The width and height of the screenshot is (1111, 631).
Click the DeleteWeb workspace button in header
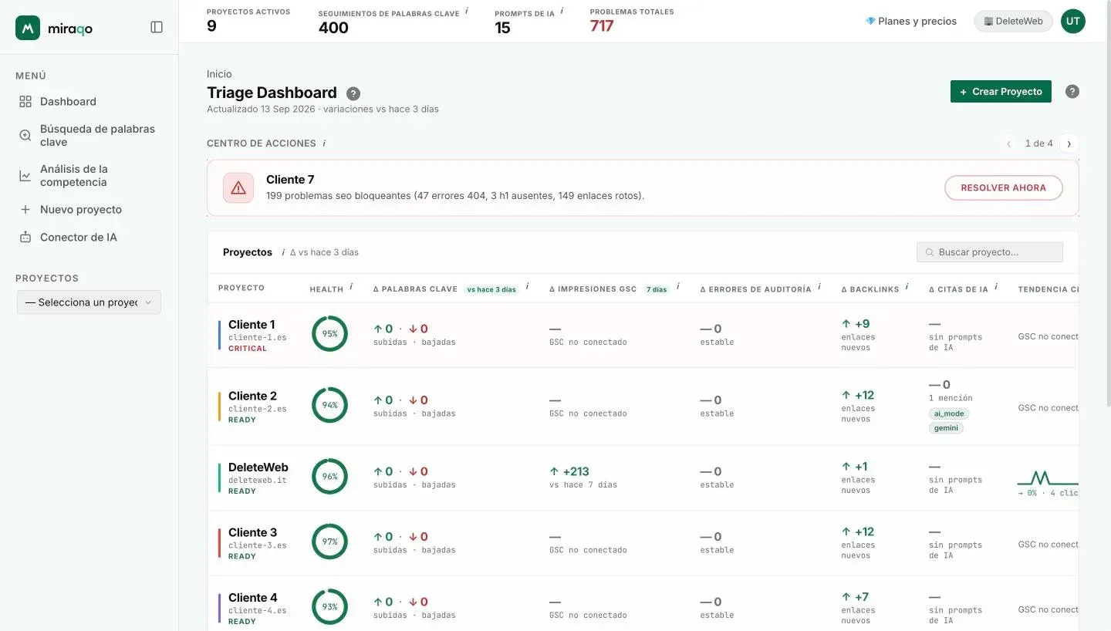point(1013,21)
